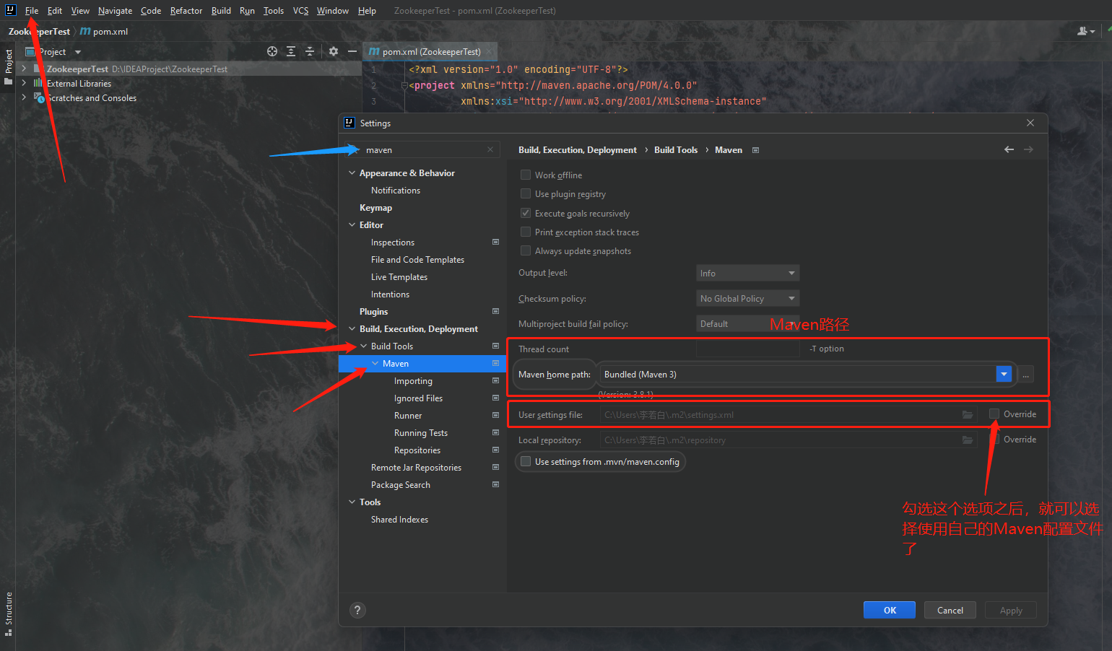Viewport: 1112px width, 651px height.
Task: Enable Always update snapshots checkbox
Action: click(526, 250)
